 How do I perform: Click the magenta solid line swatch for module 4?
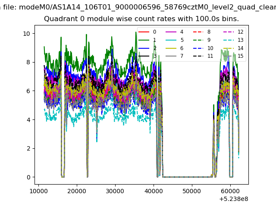pos(171,32)
